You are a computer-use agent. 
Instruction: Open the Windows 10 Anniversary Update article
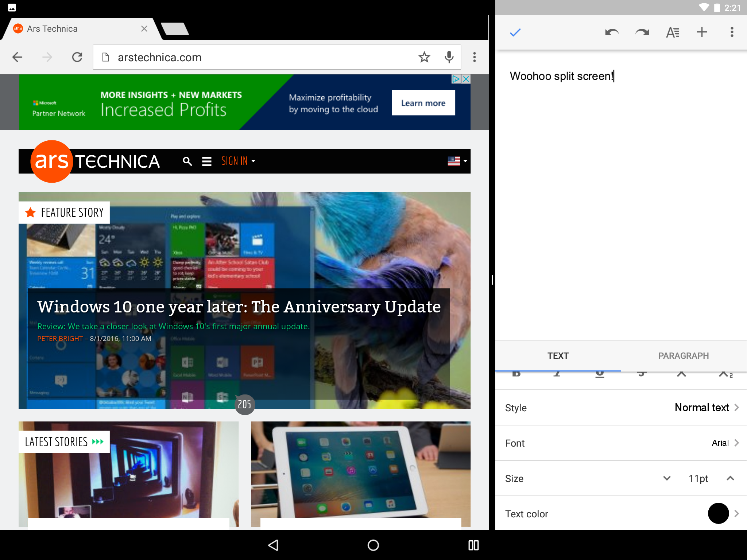point(239,307)
